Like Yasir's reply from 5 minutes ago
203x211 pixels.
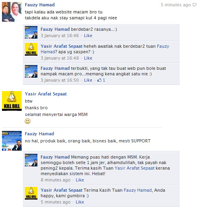tap(80, 202)
